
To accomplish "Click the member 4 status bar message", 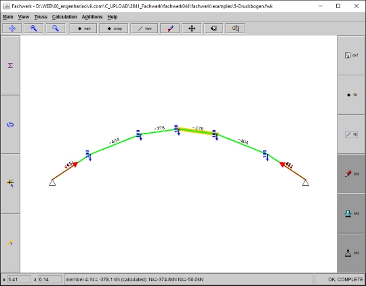I will pos(134,279).
